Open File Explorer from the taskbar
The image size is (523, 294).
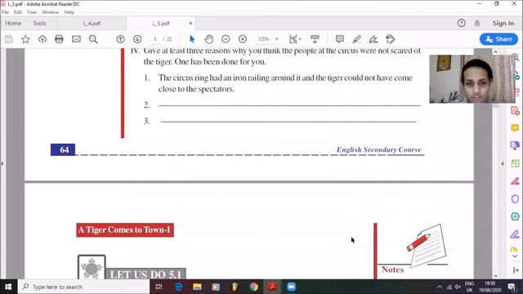[197, 287]
